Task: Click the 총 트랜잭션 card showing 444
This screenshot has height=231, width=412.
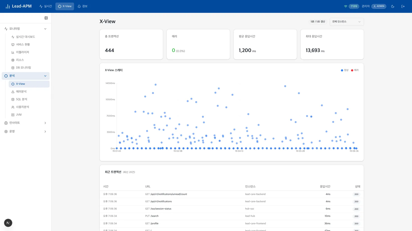Action: click(x=131, y=44)
